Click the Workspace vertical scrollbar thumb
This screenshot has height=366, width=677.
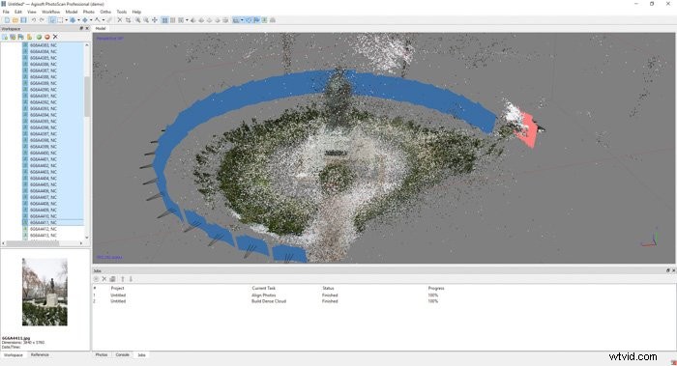tap(87, 97)
